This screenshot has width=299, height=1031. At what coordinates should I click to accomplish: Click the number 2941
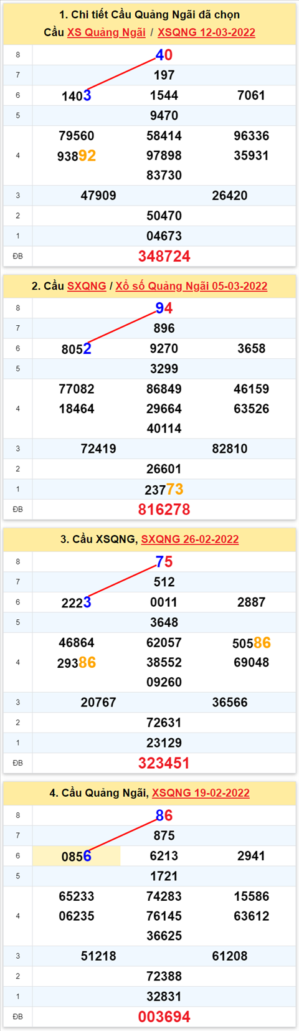(x=252, y=856)
